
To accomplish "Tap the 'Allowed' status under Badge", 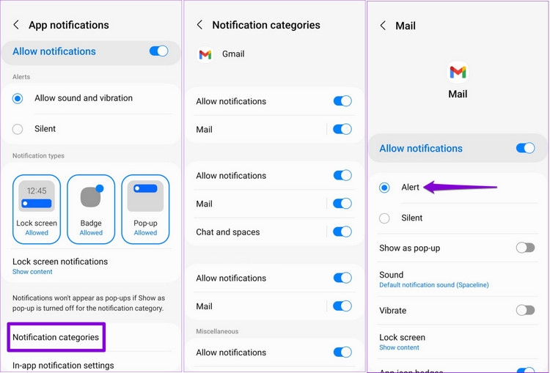I will (x=91, y=233).
